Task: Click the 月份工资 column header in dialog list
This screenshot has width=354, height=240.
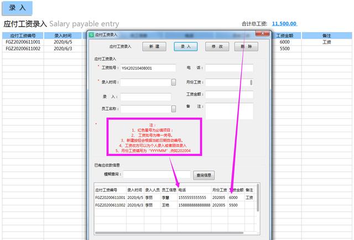Action: pos(220,190)
